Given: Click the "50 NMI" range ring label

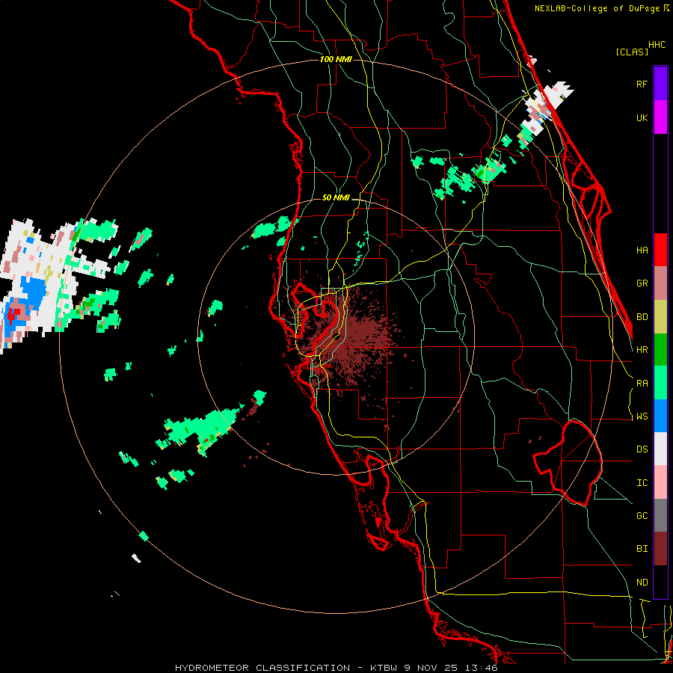Looking at the screenshot, I should [336, 198].
